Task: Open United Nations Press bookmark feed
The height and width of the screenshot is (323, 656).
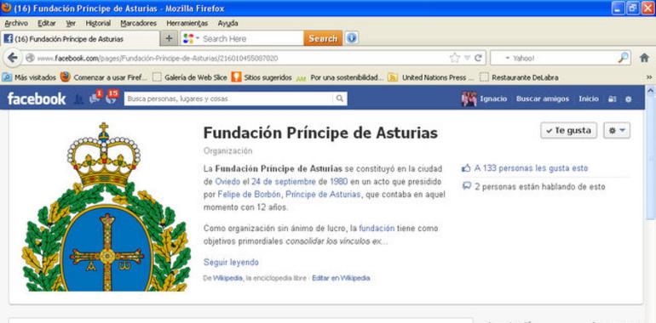Action: coord(431,77)
